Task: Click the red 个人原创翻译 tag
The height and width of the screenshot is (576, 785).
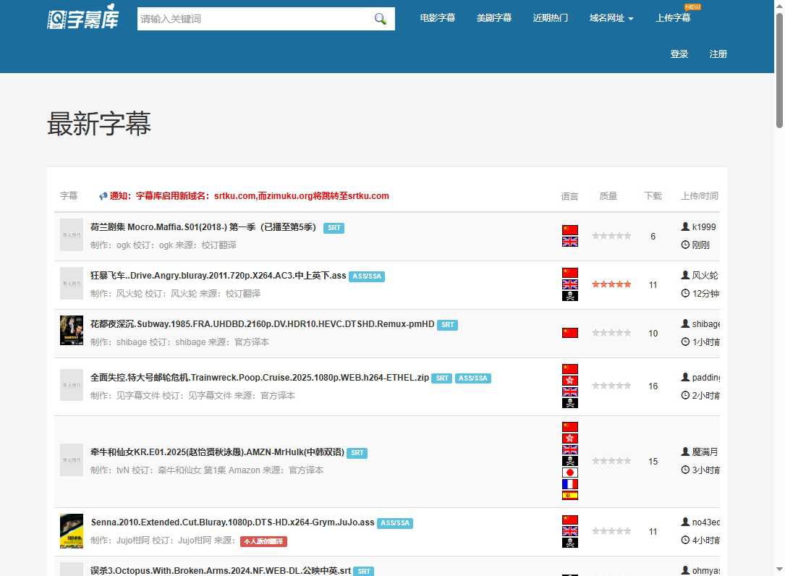Action: click(263, 541)
